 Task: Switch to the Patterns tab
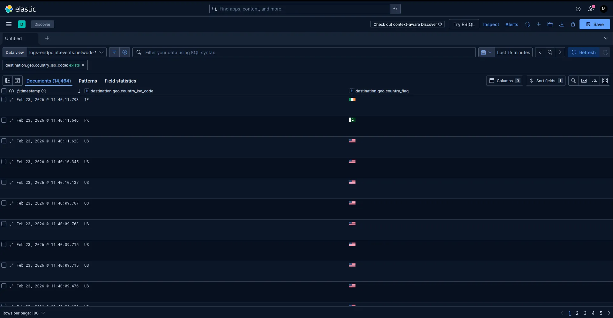click(x=88, y=81)
